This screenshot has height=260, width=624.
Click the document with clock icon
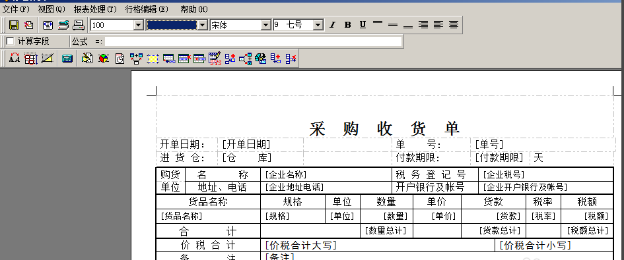pyautogui.click(x=120, y=59)
